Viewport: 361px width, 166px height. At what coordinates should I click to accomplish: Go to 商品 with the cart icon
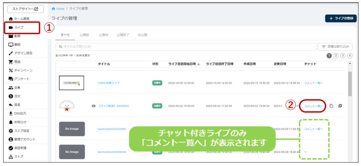click(x=17, y=62)
